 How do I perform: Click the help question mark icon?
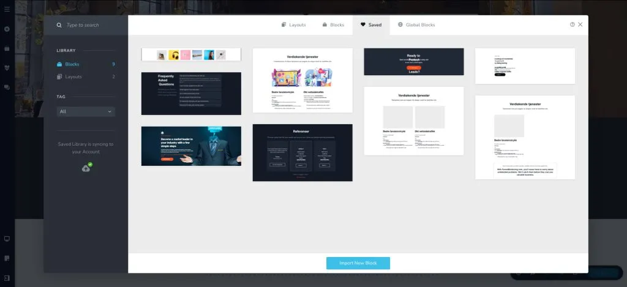tap(572, 25)
